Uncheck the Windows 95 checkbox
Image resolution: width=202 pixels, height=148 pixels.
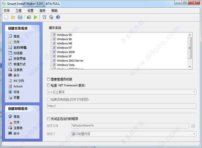54,35
